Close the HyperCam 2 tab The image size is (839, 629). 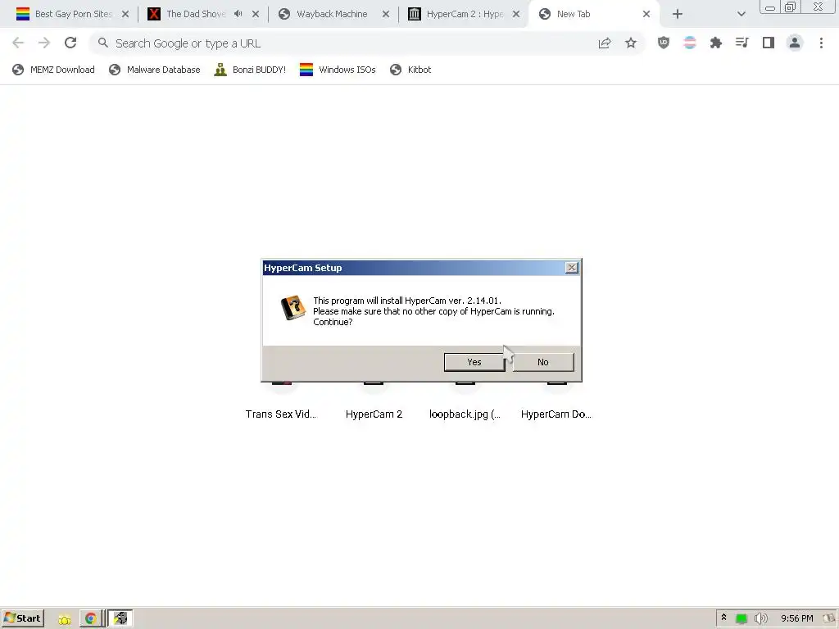516,14
